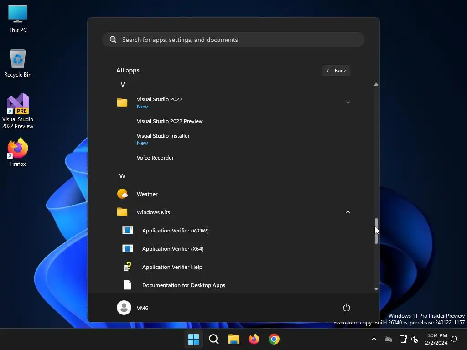
Task: Open taskbar Search icon
Action: pyautogui.click(x=213, y=339)
